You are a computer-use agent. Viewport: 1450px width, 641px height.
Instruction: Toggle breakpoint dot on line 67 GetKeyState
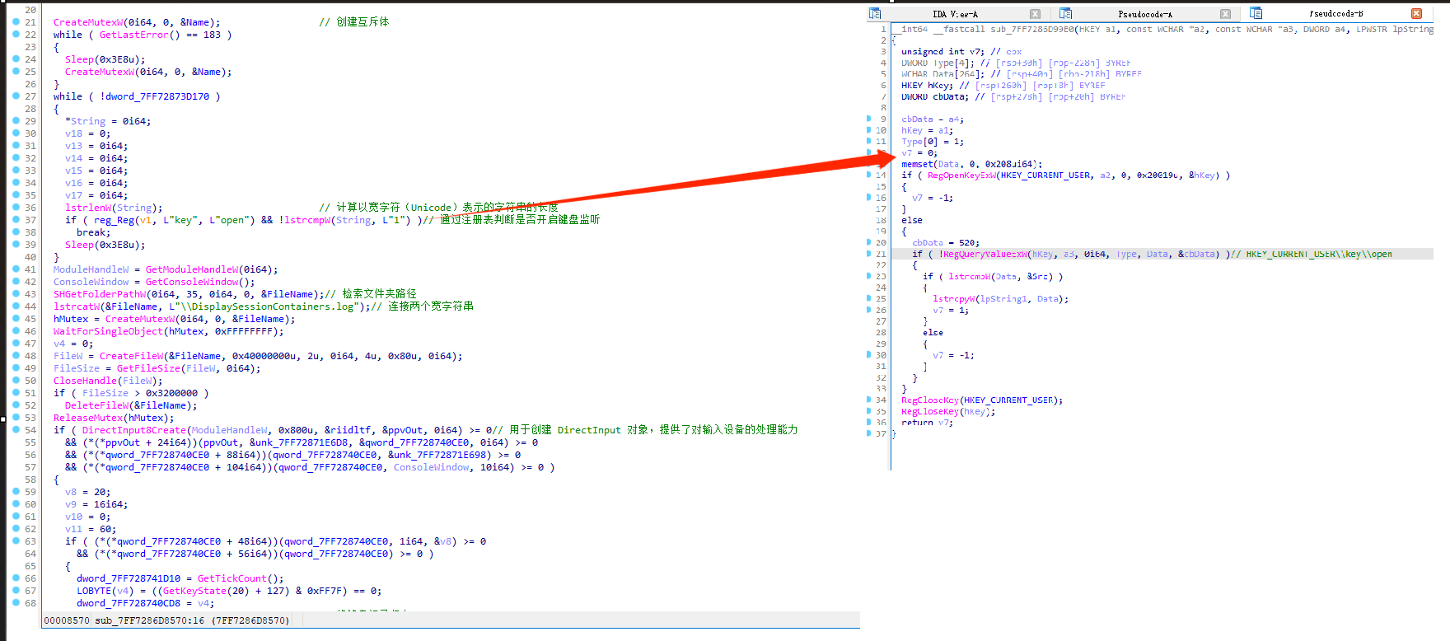pos(16,591)
